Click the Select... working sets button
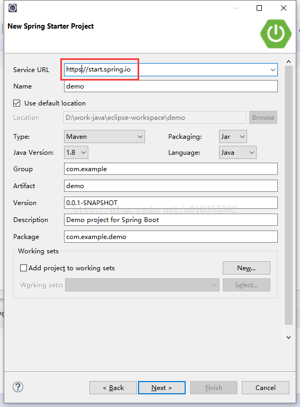Image resolution: width=300 pixels, height=407 pixels. 247,285
